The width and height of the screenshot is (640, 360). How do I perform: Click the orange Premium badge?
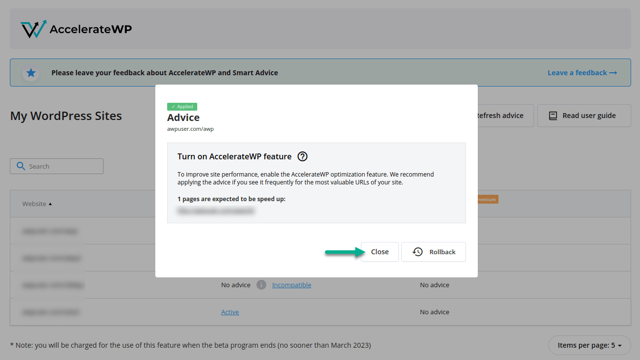click(x=486, y=199)
